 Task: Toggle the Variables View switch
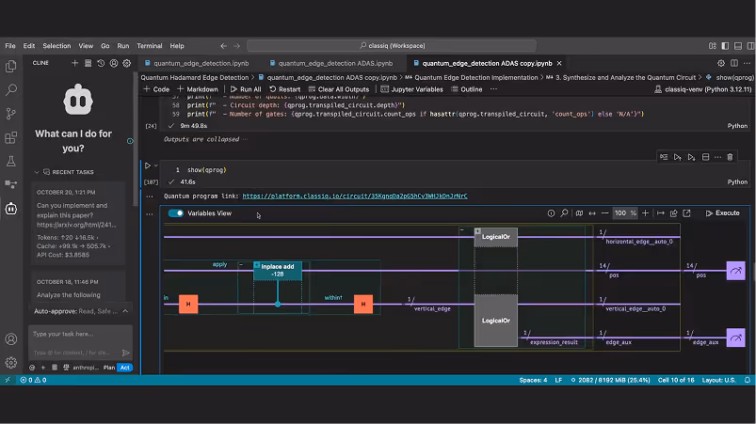coord(176,213)
